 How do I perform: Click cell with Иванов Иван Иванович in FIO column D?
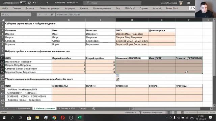click(x=132, y=34)
